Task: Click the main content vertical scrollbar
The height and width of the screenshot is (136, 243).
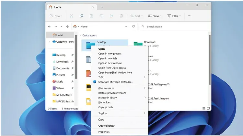Action: tap(210, 60)
